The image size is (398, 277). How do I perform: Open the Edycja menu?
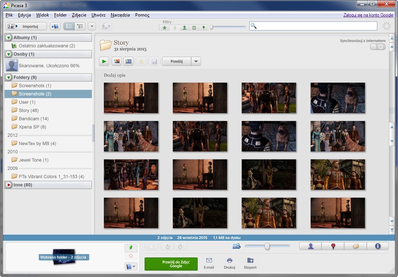pos(24,15)
